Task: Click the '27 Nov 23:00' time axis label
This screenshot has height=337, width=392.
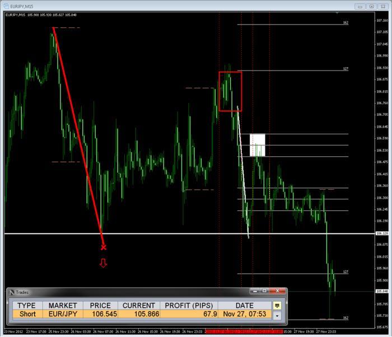Action: (x=326, y=331)
